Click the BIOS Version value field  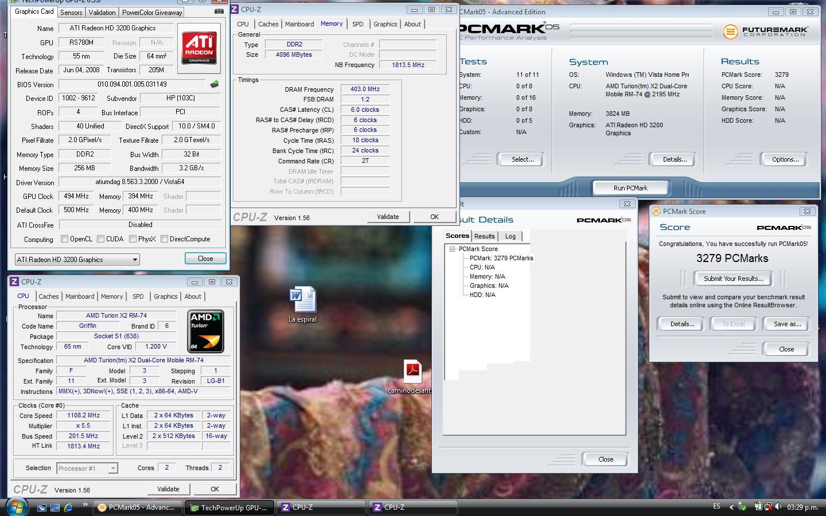[x=132, y=84]
